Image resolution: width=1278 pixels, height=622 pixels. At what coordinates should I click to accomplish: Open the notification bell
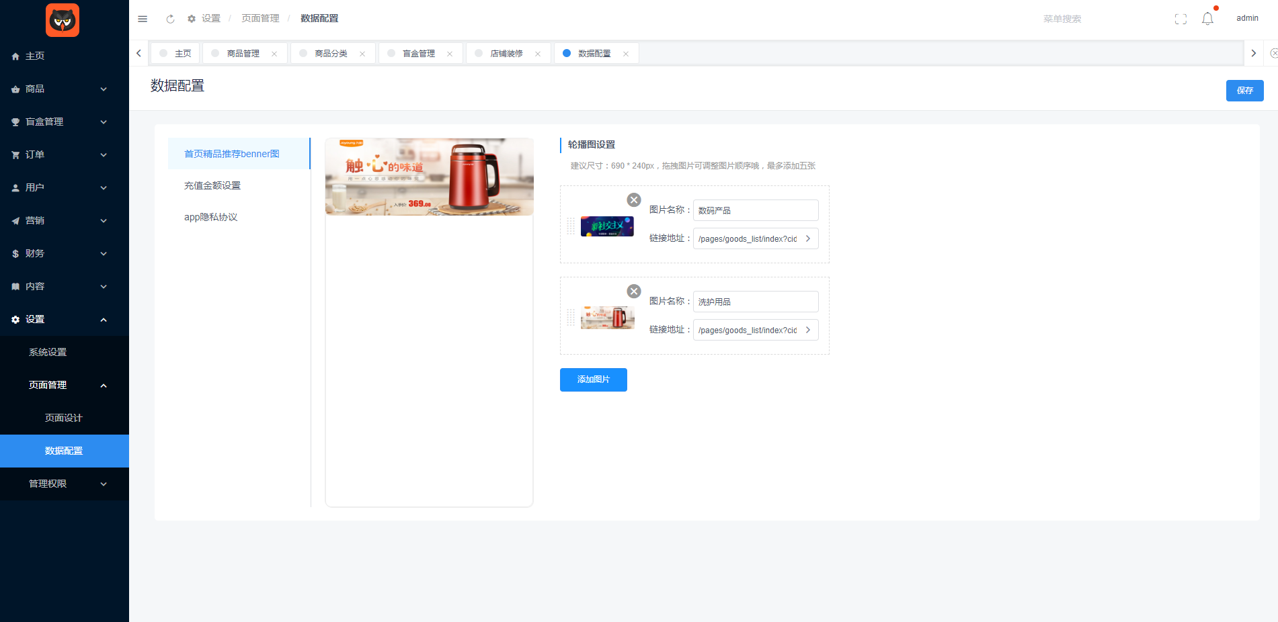pos(1207,19)
